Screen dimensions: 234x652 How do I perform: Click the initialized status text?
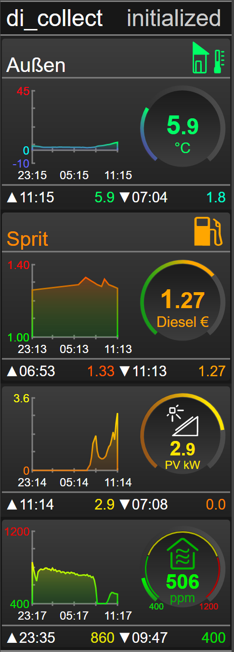tap(174, 18)
